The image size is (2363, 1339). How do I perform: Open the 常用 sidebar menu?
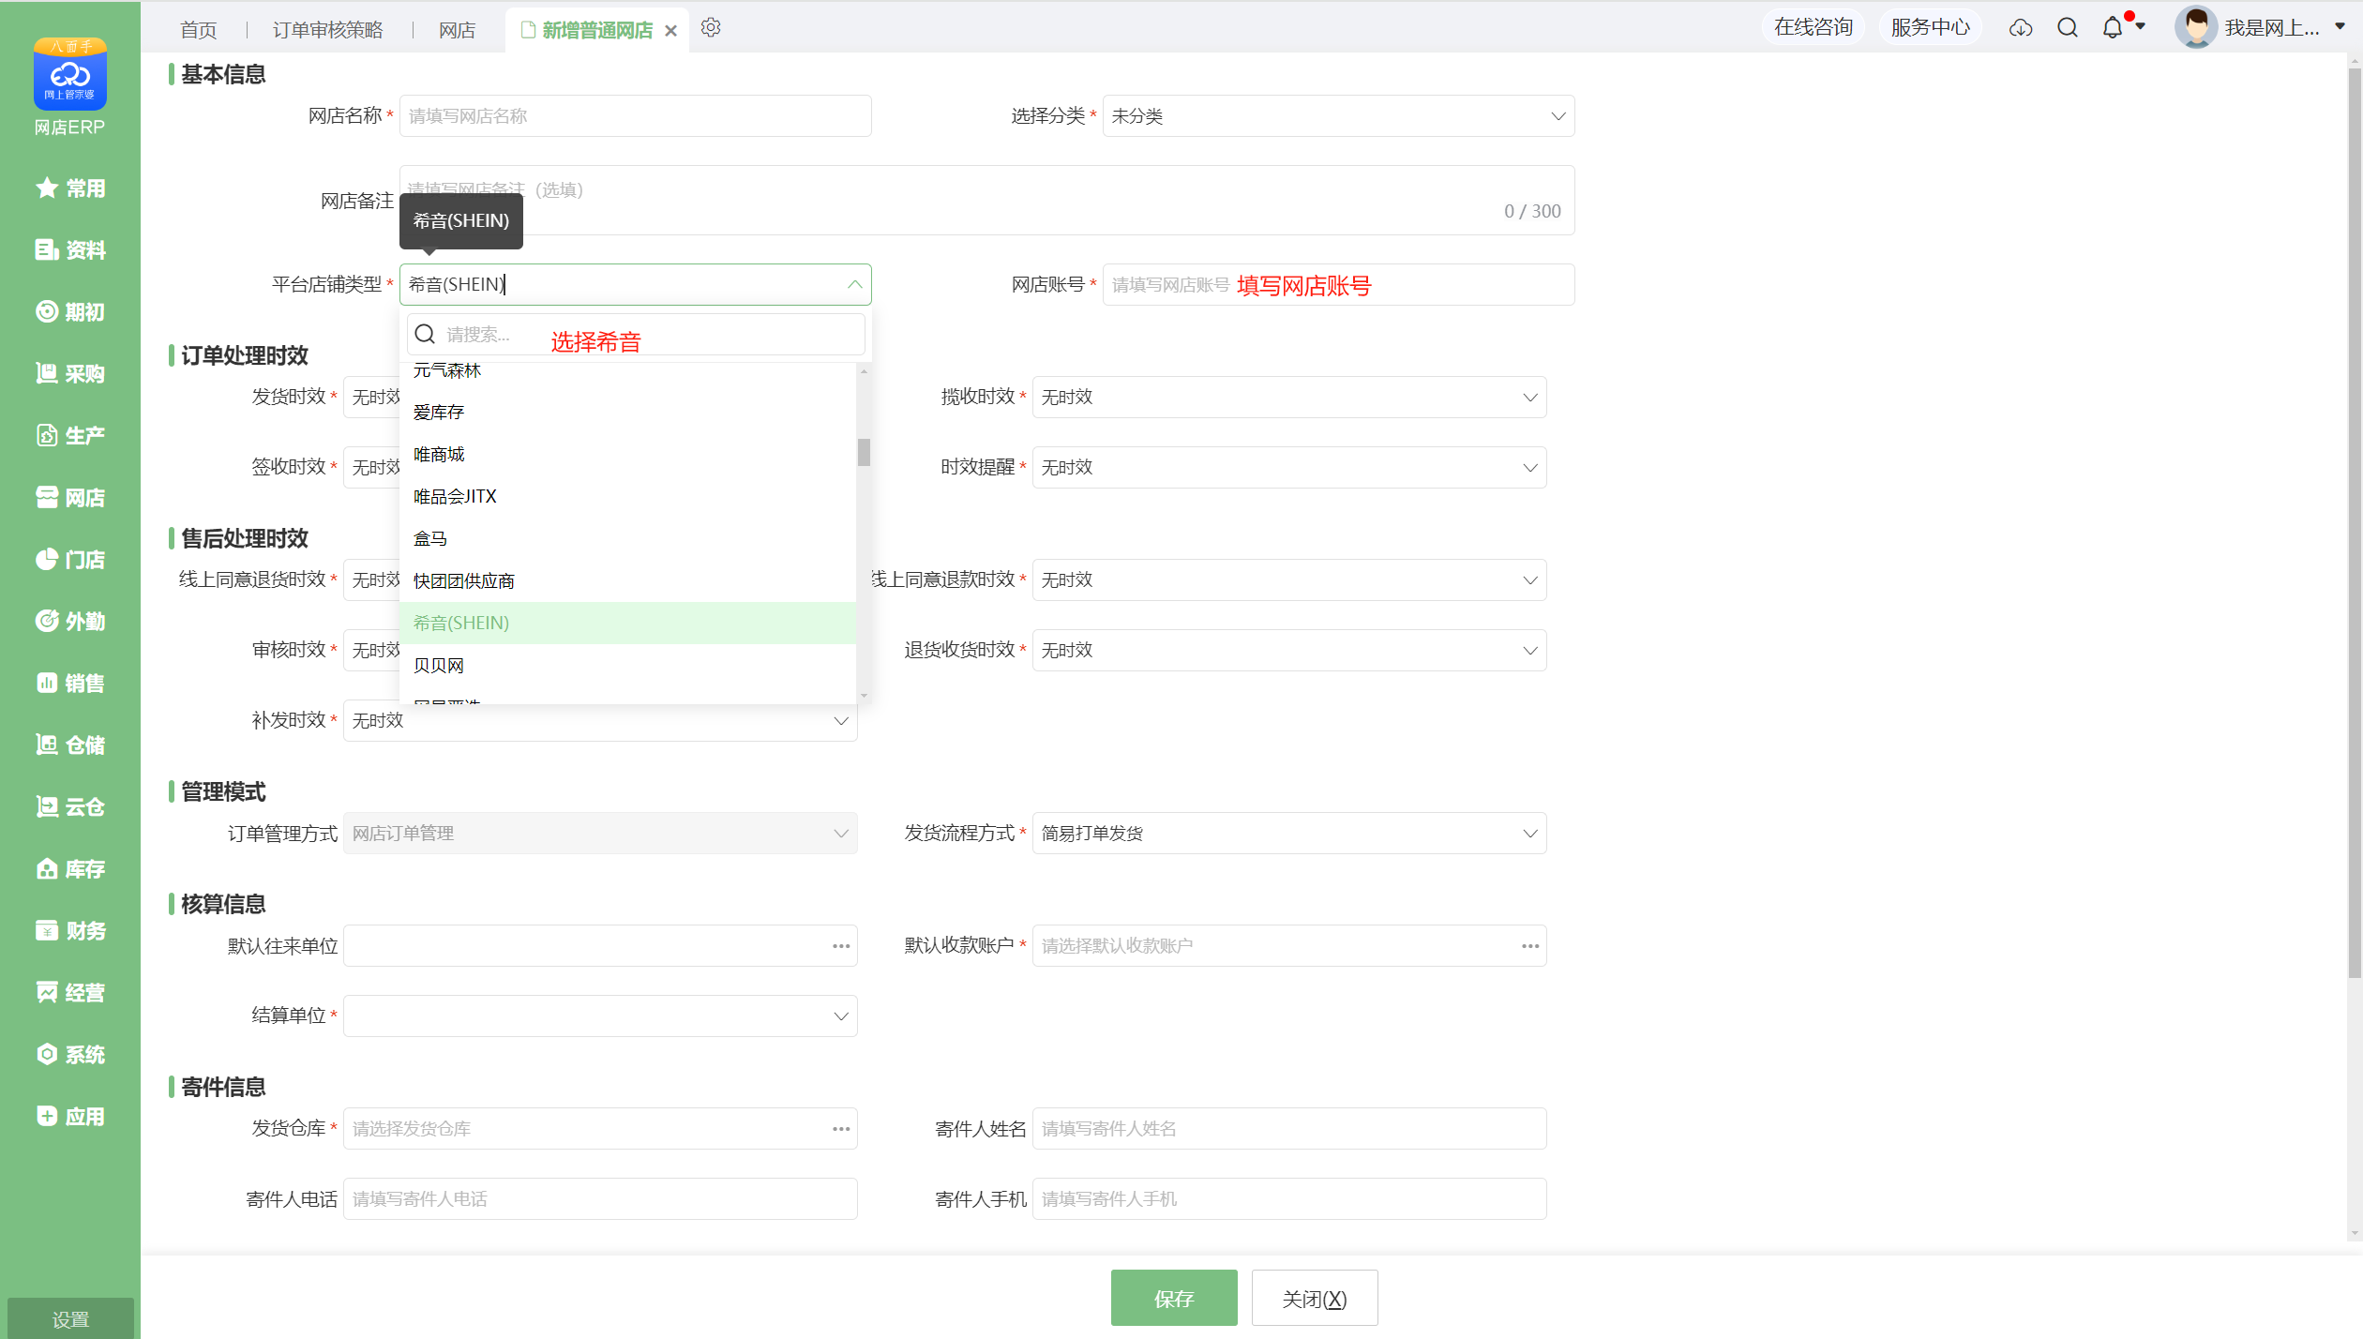tap(70, 188)
